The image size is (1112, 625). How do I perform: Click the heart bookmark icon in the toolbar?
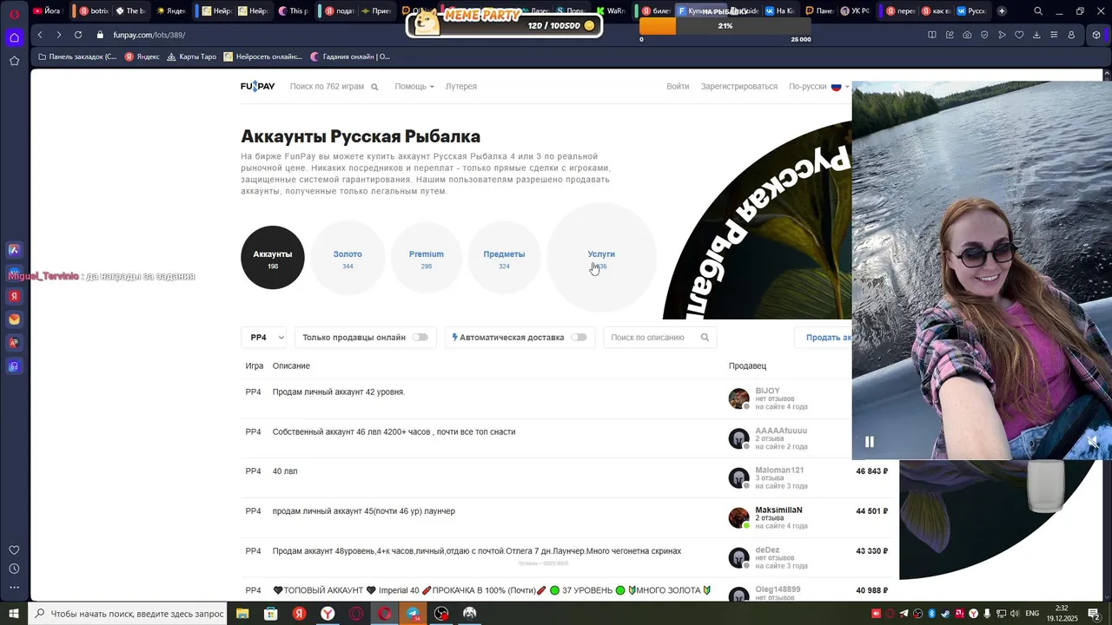click(x=1019, y=35)
